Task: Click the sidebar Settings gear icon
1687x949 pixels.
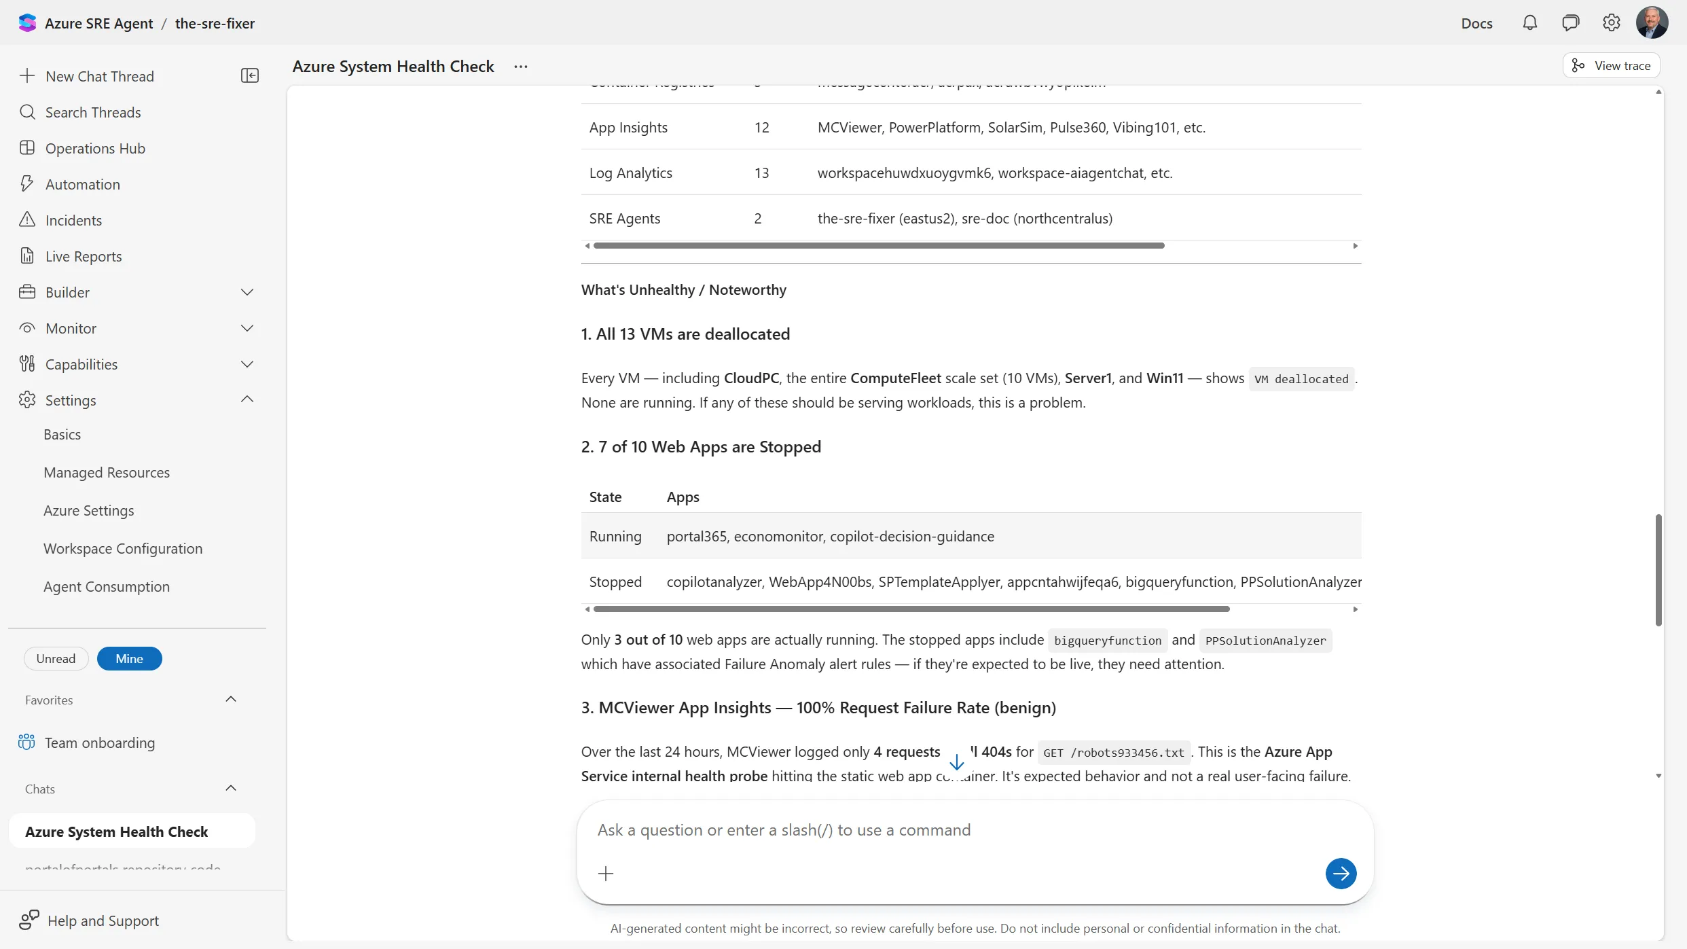Action: point(27,400)
